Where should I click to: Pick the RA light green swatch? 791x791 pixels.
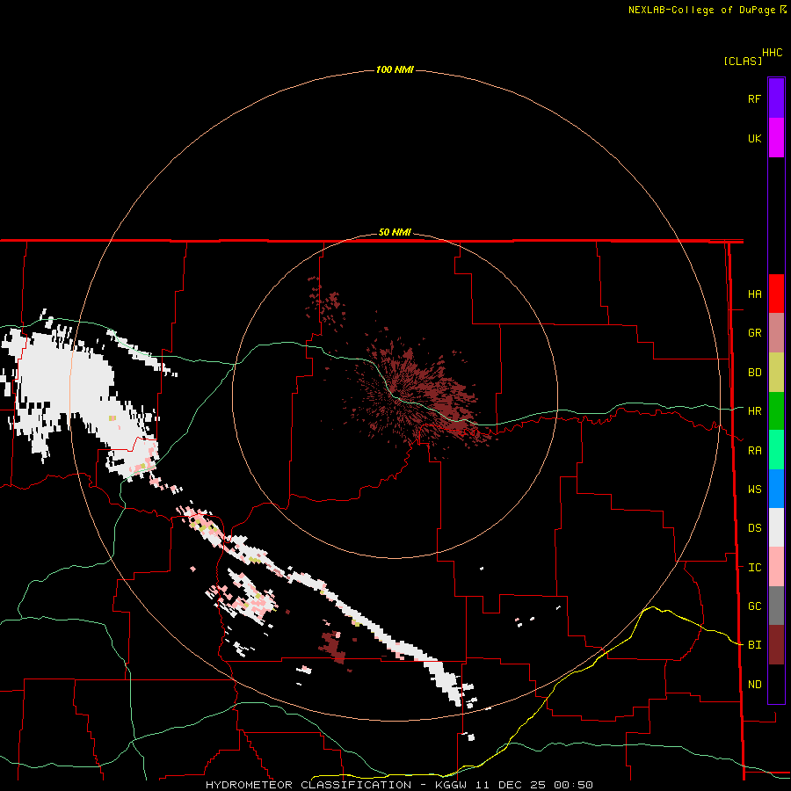point(776,450)
